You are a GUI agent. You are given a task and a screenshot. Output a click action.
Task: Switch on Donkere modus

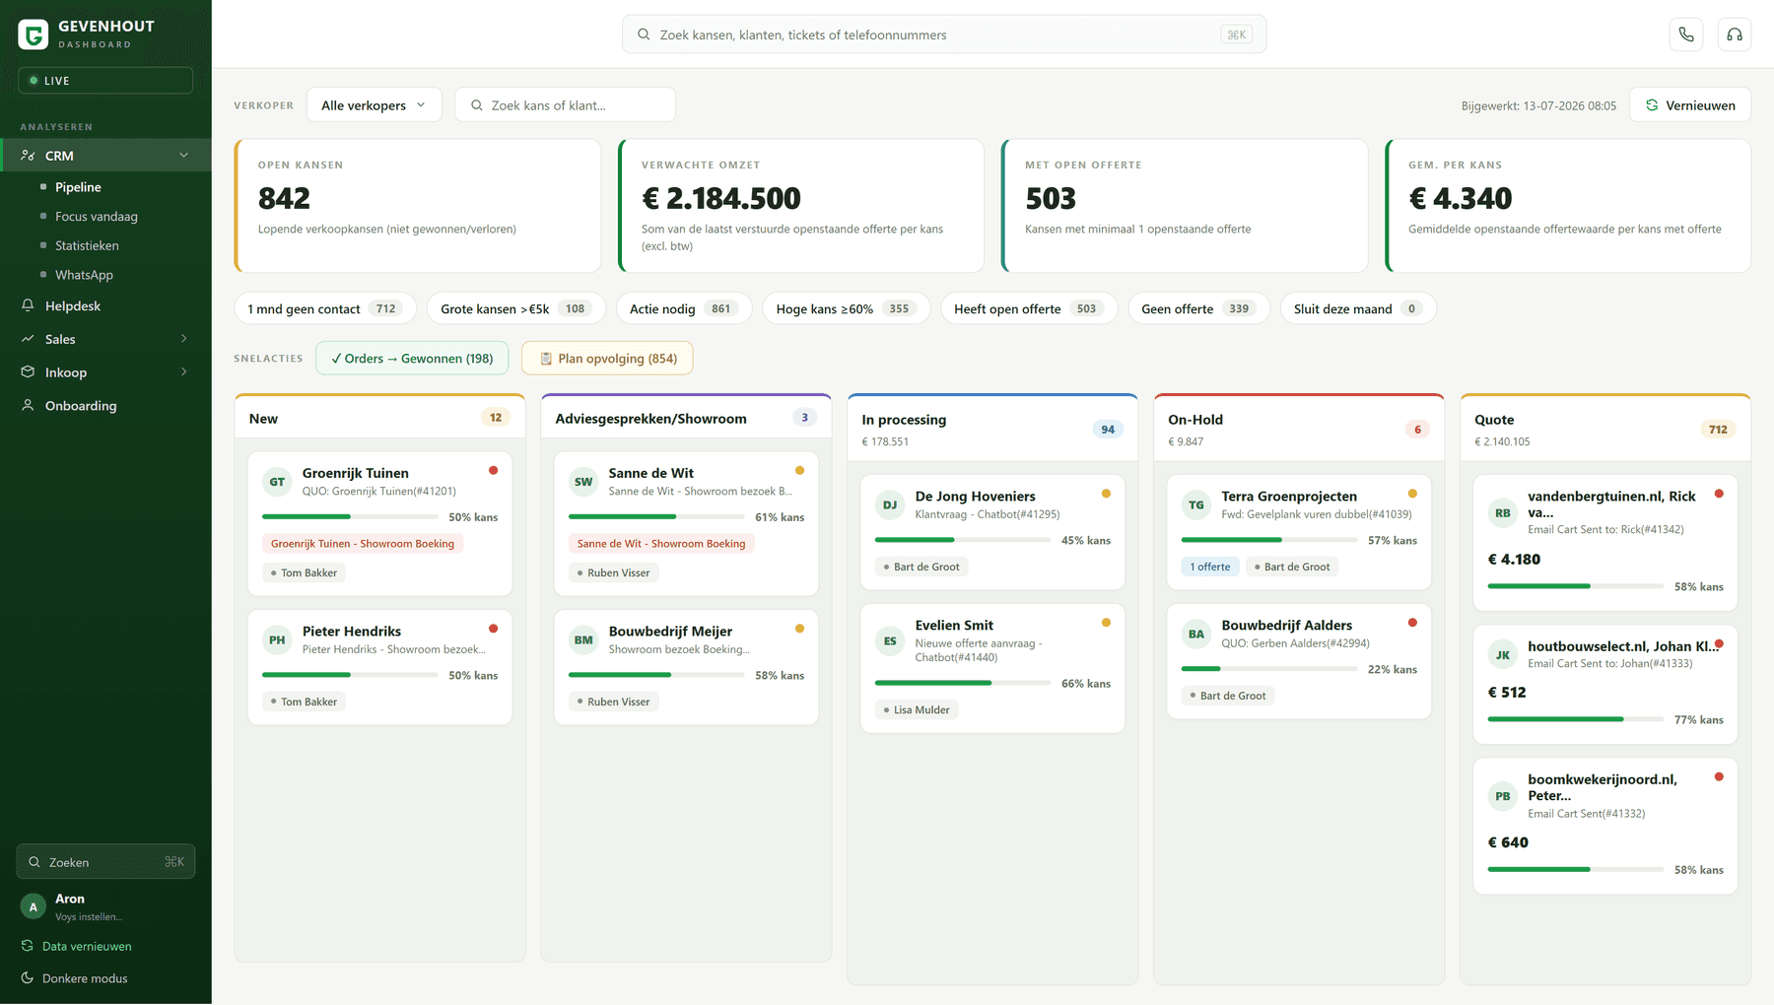85,978
